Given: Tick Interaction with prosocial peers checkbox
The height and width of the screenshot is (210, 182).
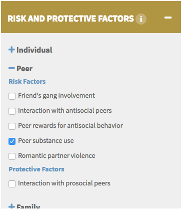Looking at the screenshot, I should (12, 184).
